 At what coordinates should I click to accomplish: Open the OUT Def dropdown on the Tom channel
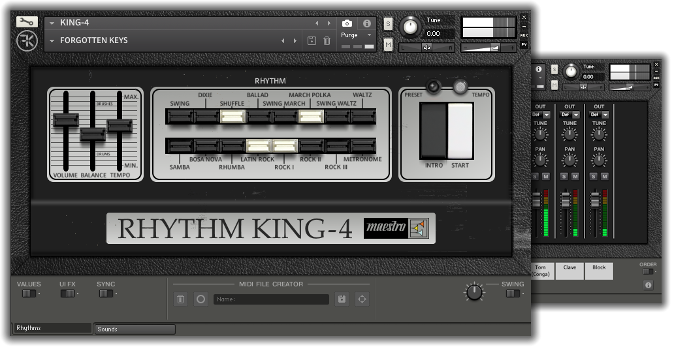point(541,115)
